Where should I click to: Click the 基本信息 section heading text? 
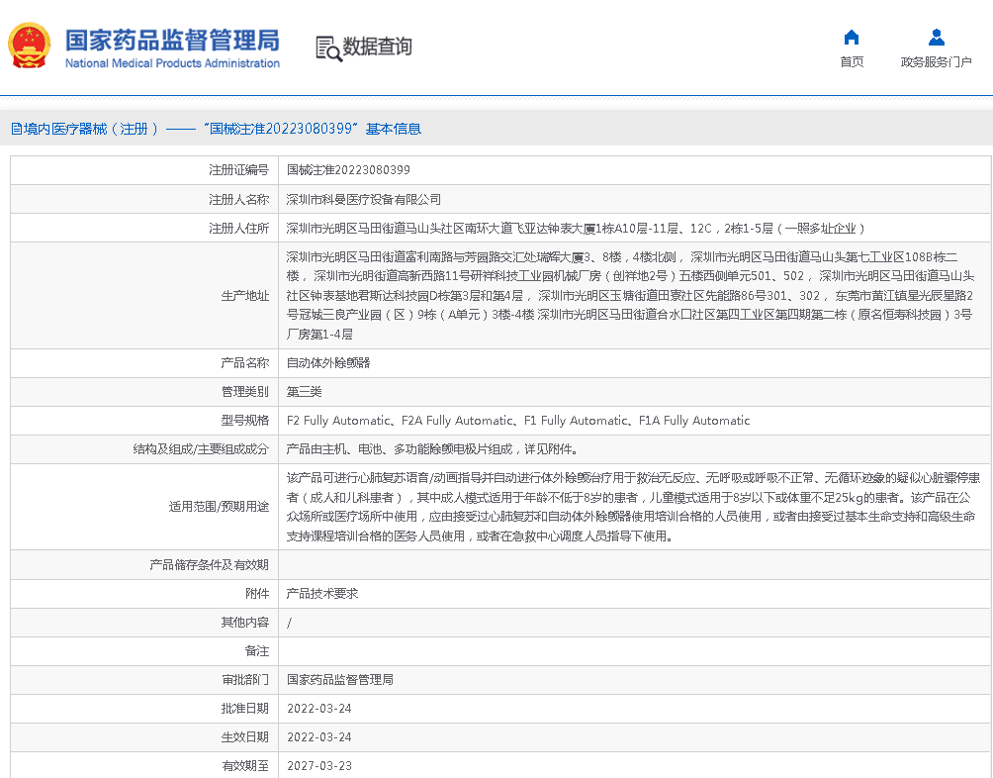point(394,129)
